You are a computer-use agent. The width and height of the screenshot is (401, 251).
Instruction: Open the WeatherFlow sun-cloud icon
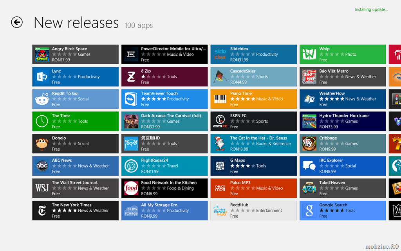309,99
